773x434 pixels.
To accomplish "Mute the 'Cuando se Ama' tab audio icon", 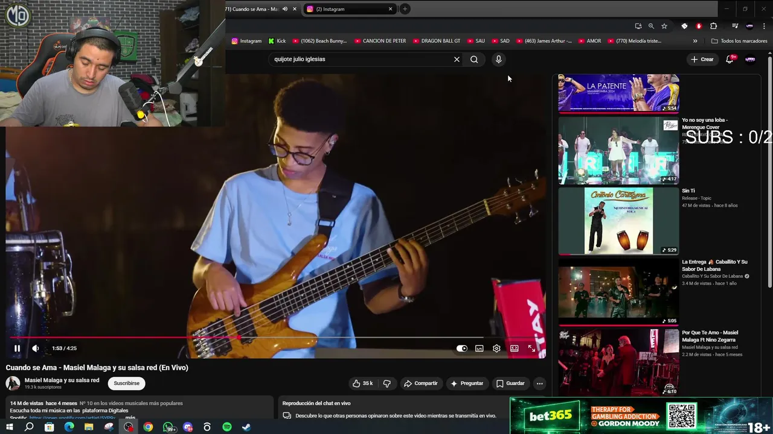I will click(x=285, y=9).
